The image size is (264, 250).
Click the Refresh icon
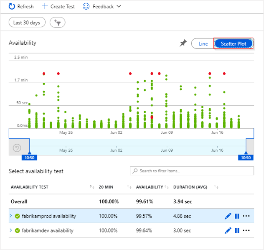(12, 7)
